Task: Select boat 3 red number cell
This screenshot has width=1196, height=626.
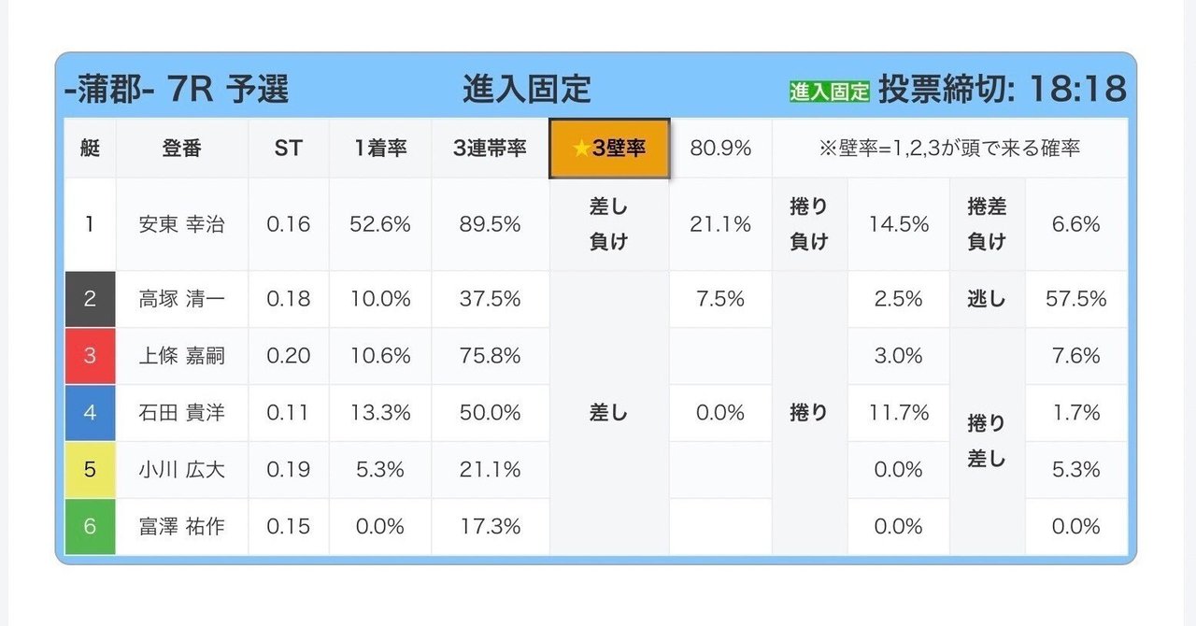Action: click(x=90, y=356)
